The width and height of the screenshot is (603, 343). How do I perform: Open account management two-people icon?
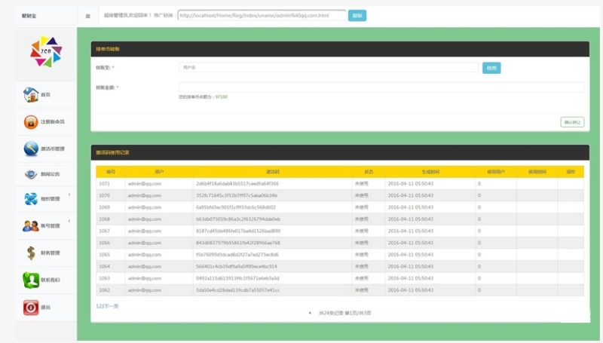[31, 225]
